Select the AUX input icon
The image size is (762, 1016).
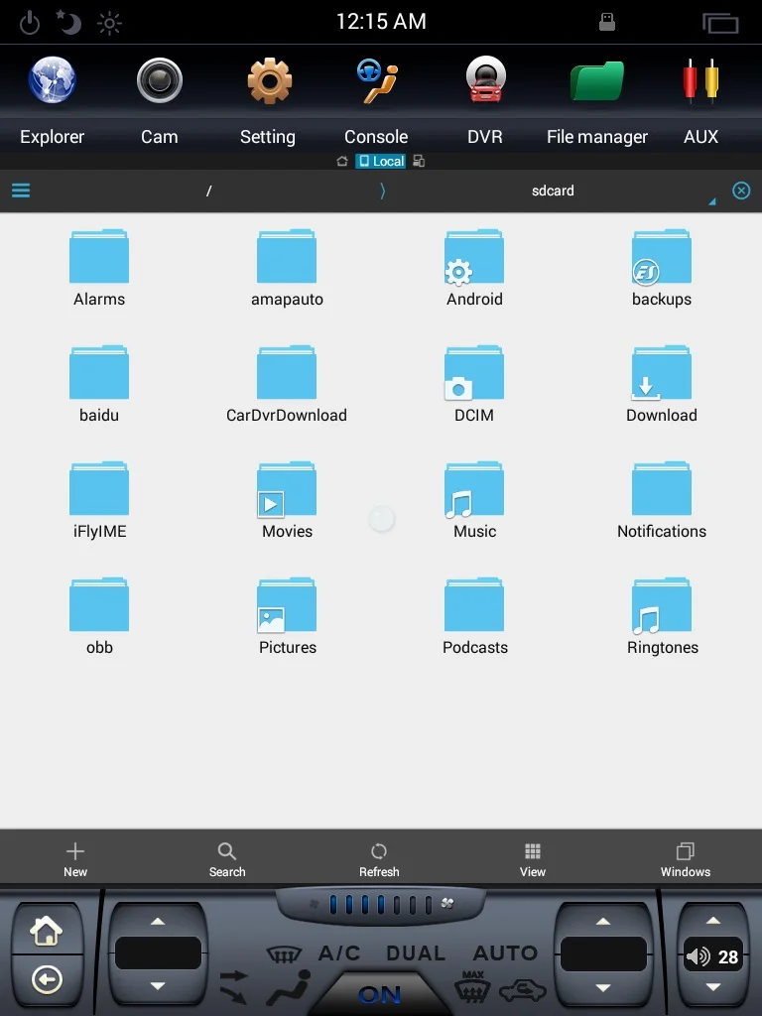pyautogui.click(x=700, y=80)
